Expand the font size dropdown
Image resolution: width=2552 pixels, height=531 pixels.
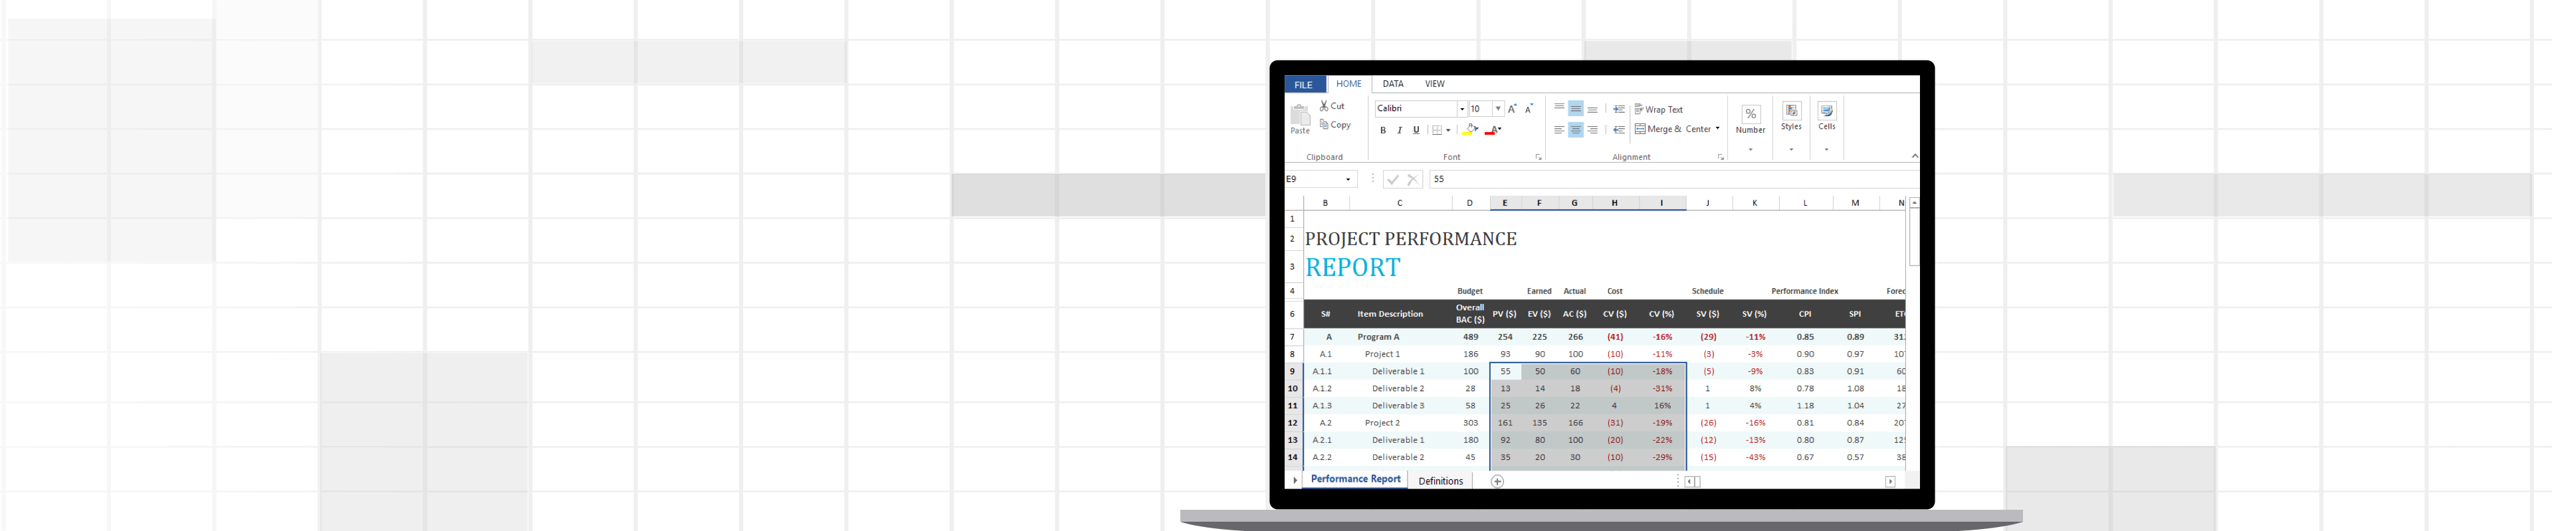tap(1498, 109)
